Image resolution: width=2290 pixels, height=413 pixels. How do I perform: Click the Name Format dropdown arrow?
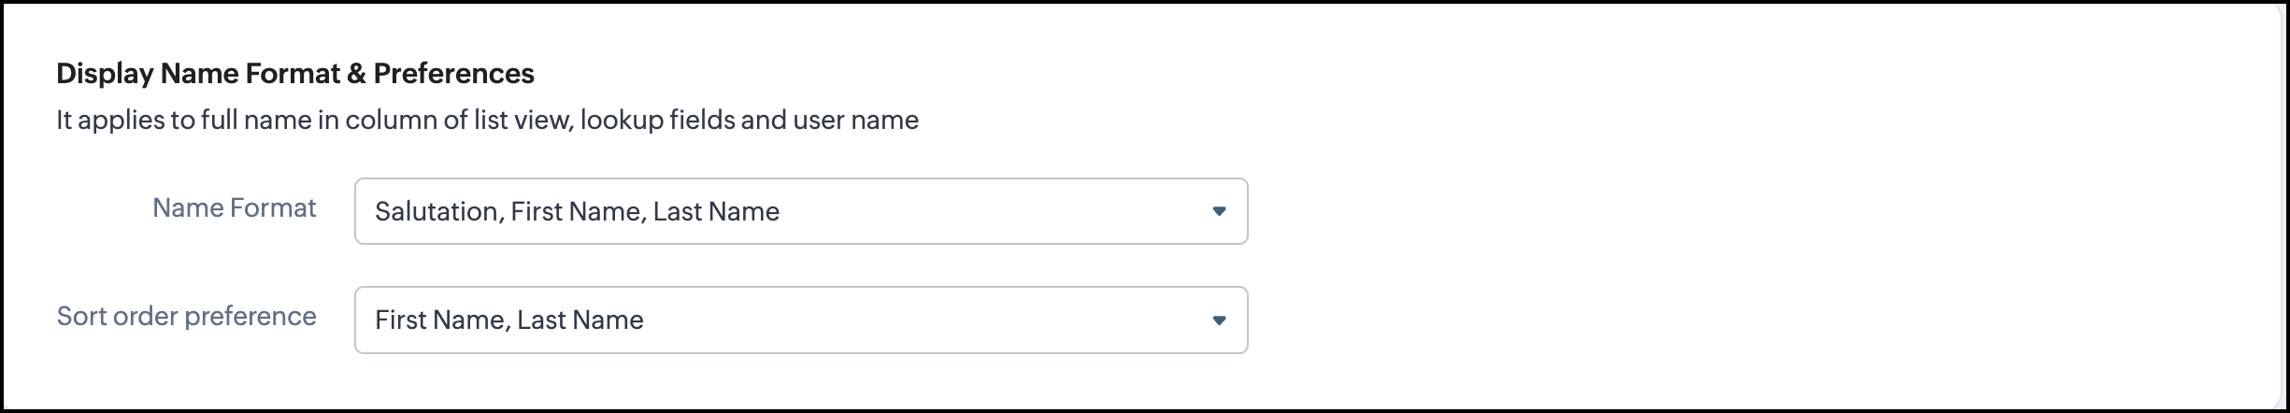1219,211
